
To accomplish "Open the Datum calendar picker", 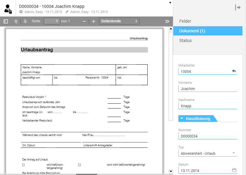I will point(234,170).
